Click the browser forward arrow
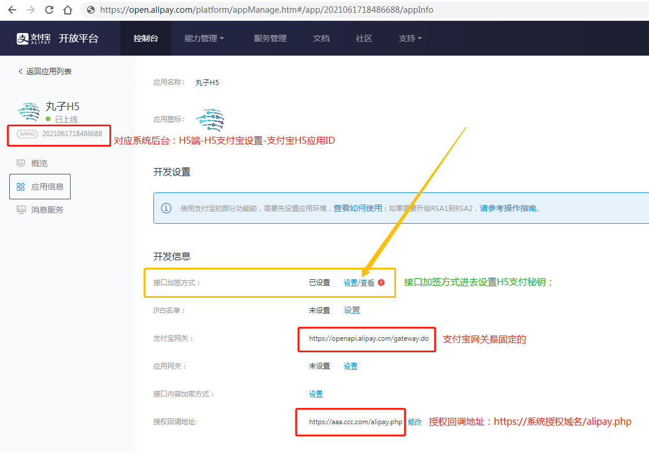Image resolution: width=649 pixels, height=452 pixels. [31, 10]
